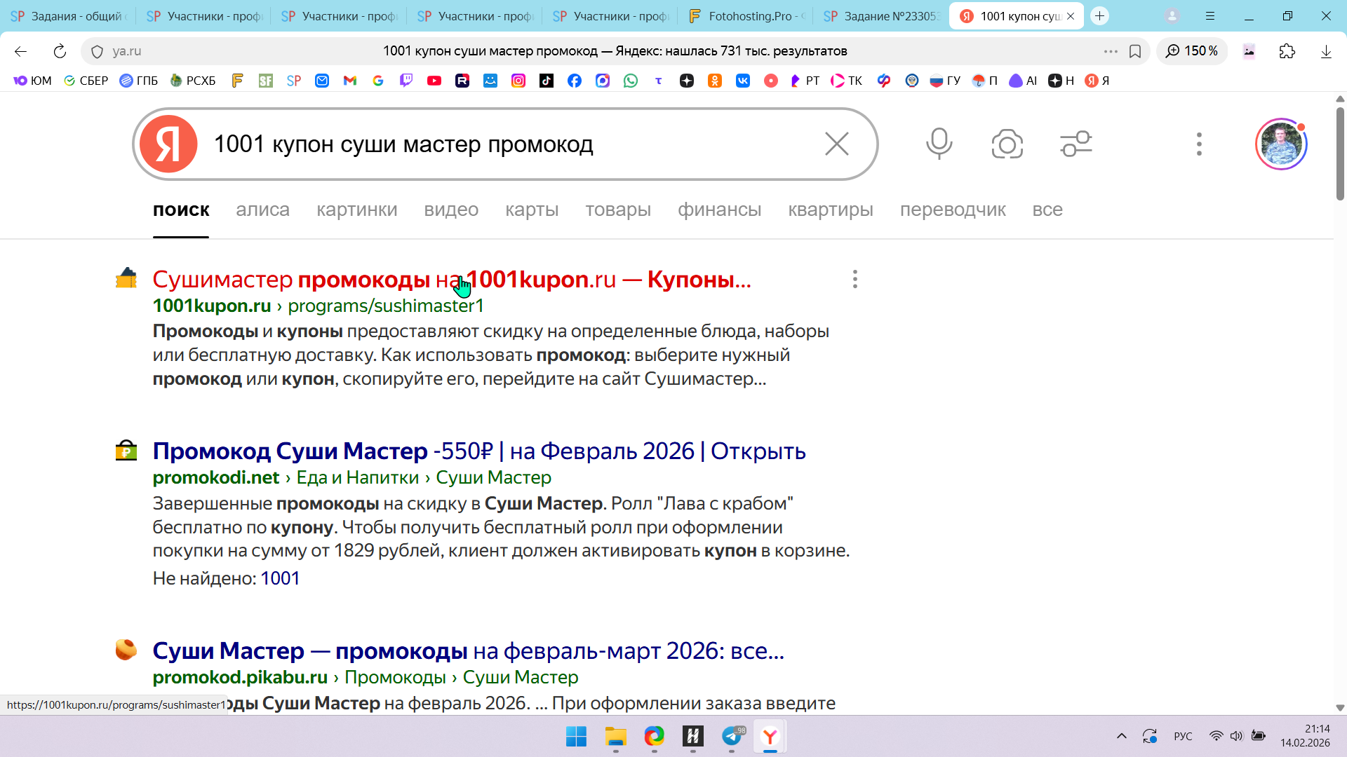This screenshot has height=757, width=1347.
Task: Bookmark this page icon in address bar
Action: 1135,51
